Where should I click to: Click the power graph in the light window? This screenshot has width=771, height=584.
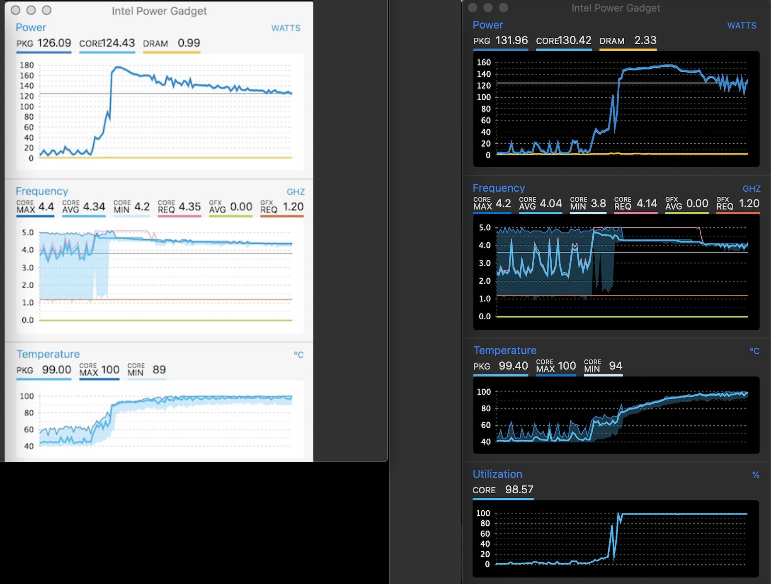point(160,112)
